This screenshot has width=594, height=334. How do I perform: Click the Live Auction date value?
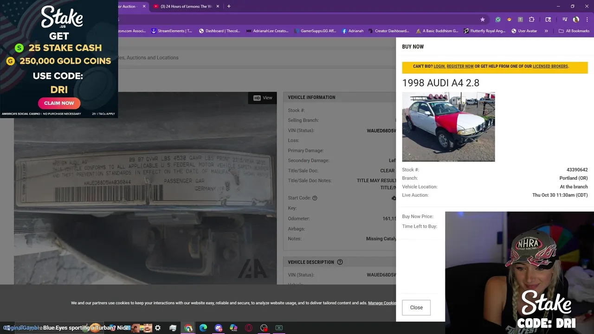click(560, 195)
